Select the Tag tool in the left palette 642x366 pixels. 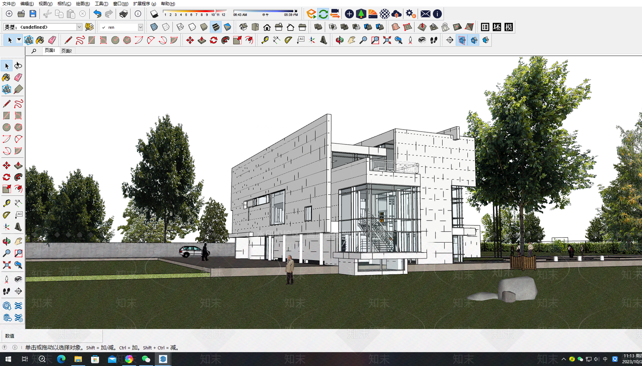[x=18, y=89]
